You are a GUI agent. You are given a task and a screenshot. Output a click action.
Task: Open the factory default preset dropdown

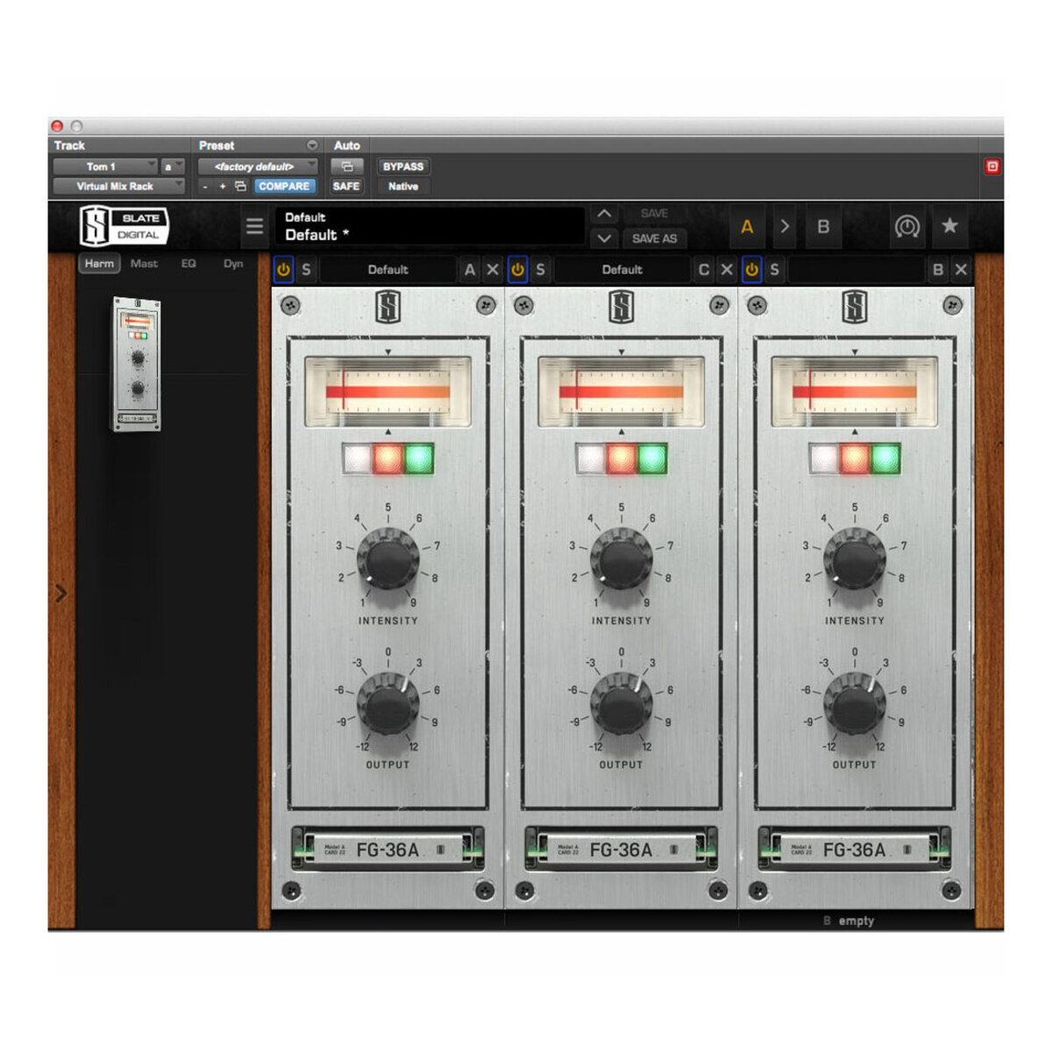pyautogui.click(x=259, y=167)
